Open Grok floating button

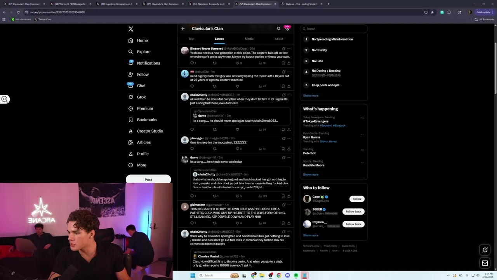(485, 250)
